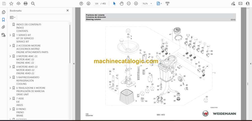Expand the 1 SERVICE KIT bookmark
Image resolution: width=252 pixels, height=121 pixels.
click(10, 35)
